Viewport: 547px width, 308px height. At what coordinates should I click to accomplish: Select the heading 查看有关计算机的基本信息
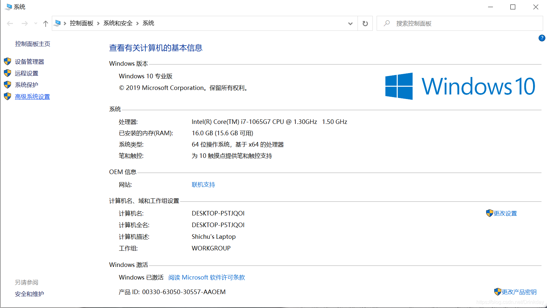coord(156,48)
